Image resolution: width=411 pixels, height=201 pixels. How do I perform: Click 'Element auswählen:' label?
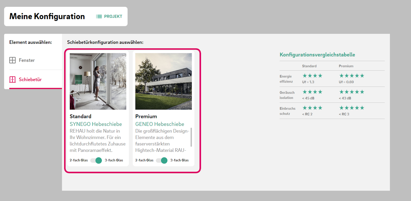tap(31, 42)
